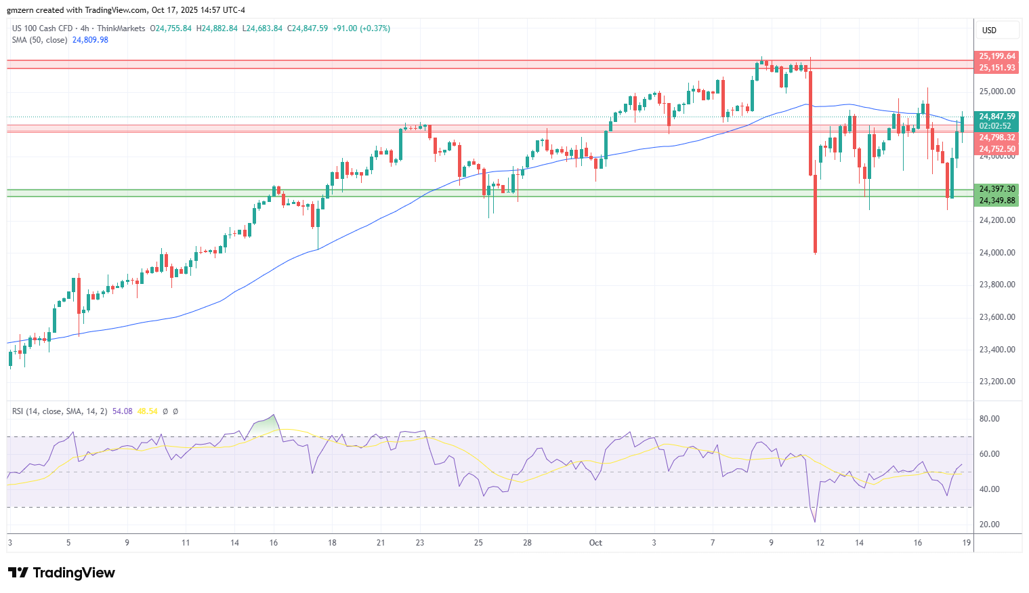
Task: Click the current price label 24,847.59 on axis
Action: (x=997, y=117)
